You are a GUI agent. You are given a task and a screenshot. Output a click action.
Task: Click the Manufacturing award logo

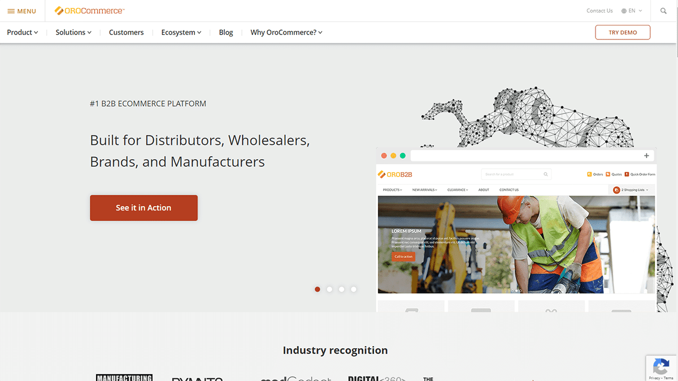point(124,378)
